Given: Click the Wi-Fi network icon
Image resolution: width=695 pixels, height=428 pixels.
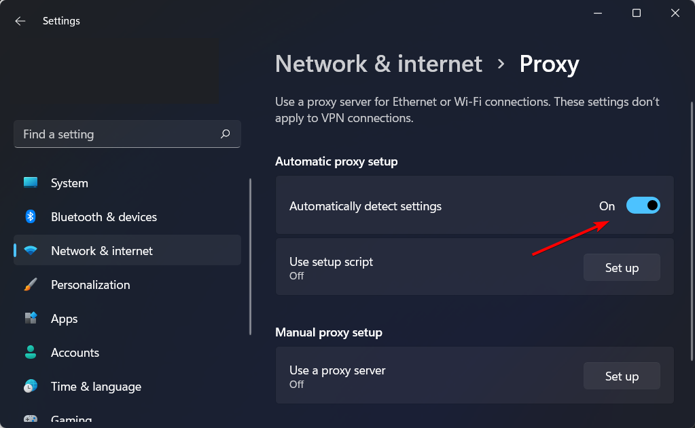Looking at the screenshot, I should coord(31,250).
